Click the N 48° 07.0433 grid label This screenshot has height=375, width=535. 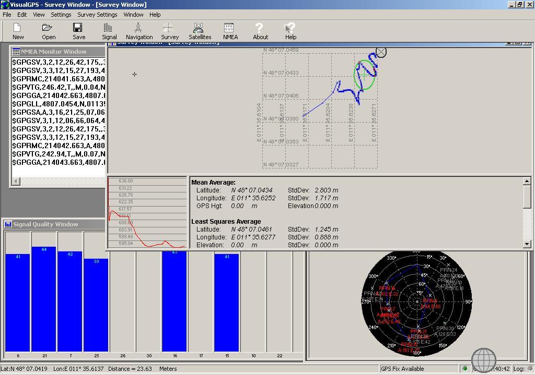(281, 73)
